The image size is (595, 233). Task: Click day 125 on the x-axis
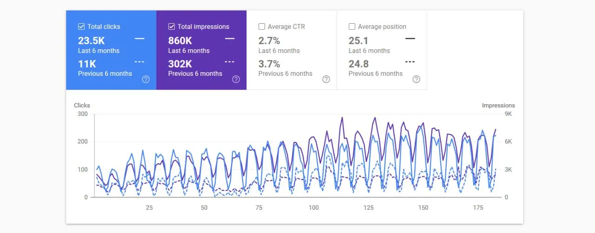tap(369, 207)
